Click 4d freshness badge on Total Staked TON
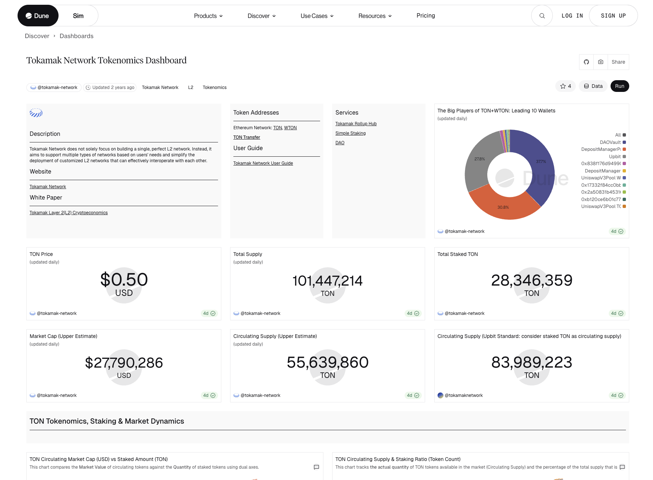 click(x=617, y=313)
